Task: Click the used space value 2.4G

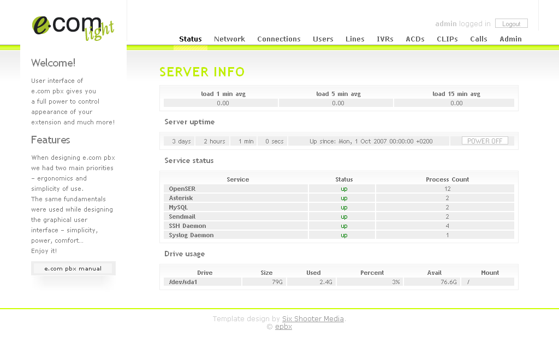Action: click(326, 282)
